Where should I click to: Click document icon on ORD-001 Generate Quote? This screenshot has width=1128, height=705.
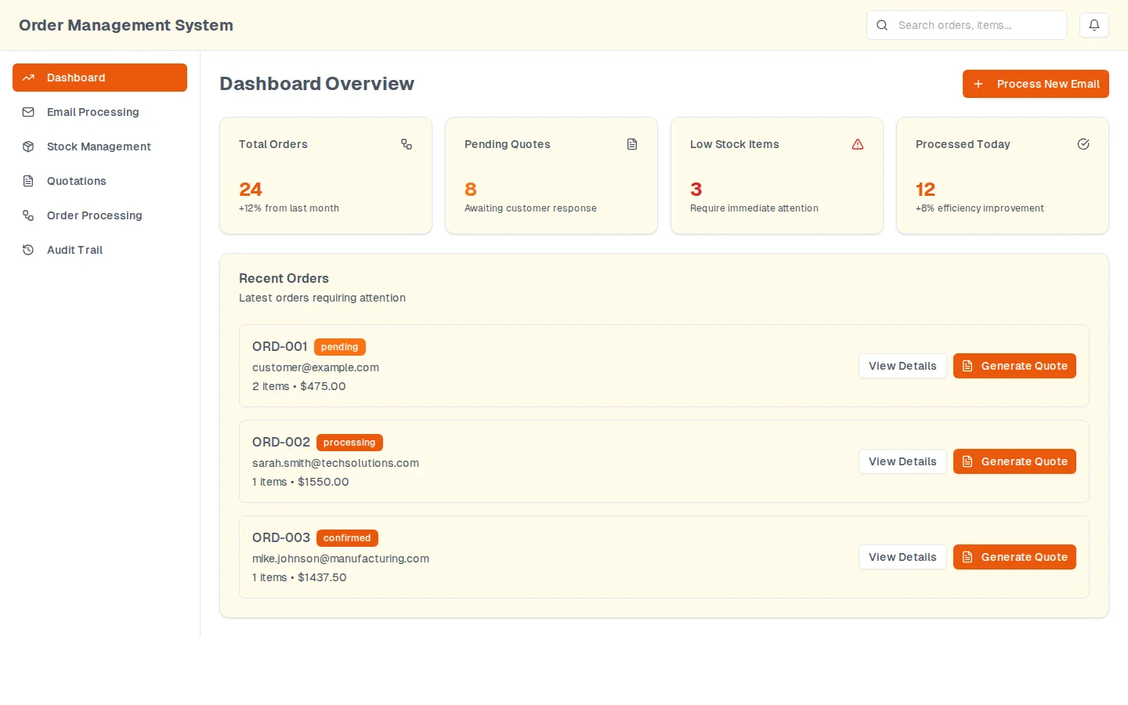pyautogui.click(x=967, y=366)
